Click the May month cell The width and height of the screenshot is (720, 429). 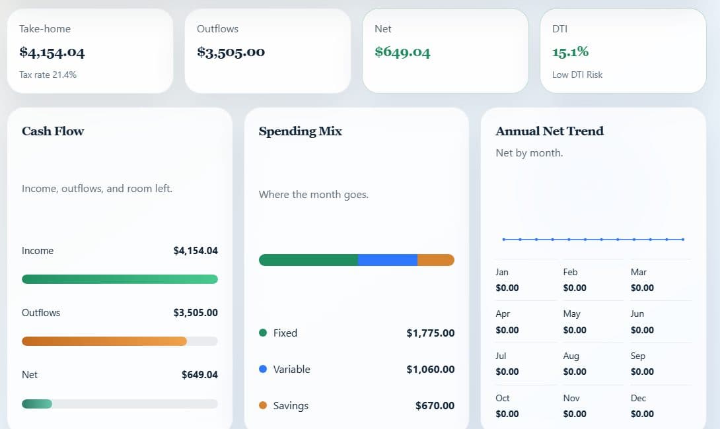pyautogui.click(x=593, y=322)
